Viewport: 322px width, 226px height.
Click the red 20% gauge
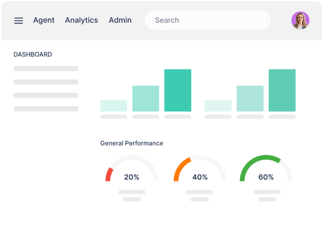point(131,168)
